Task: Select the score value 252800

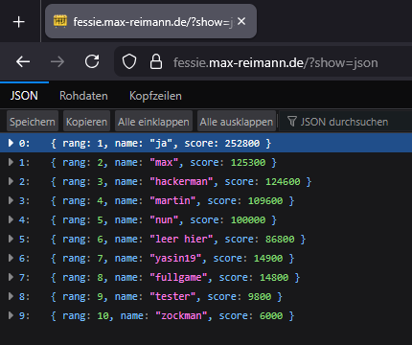Action: point(242,143)
